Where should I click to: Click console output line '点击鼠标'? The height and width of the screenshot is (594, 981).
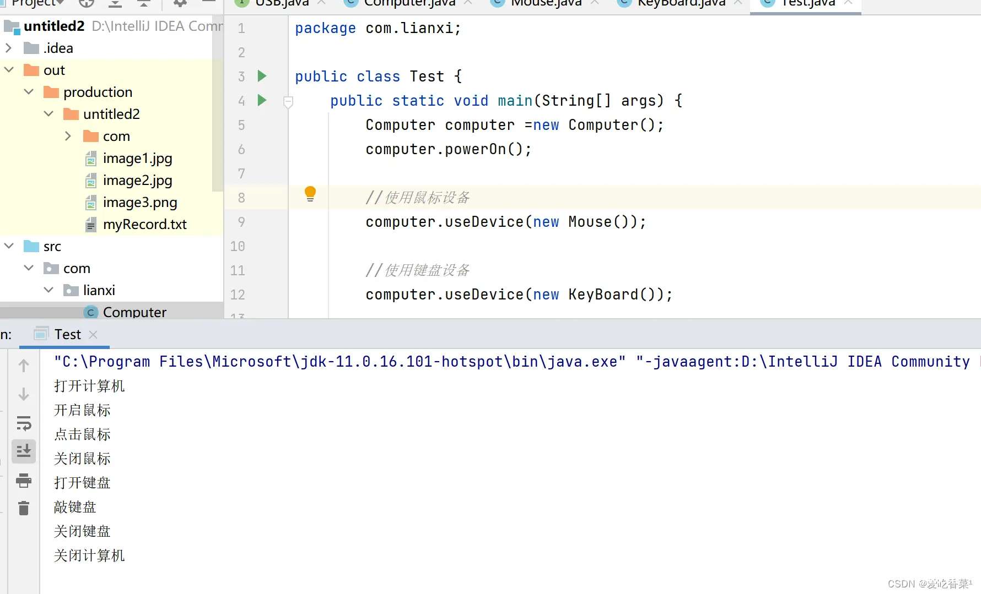(82, 434)
